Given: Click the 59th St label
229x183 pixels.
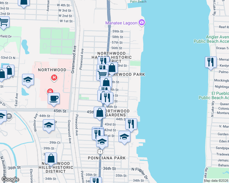Looking at the screenshot, I should [118, 31].
